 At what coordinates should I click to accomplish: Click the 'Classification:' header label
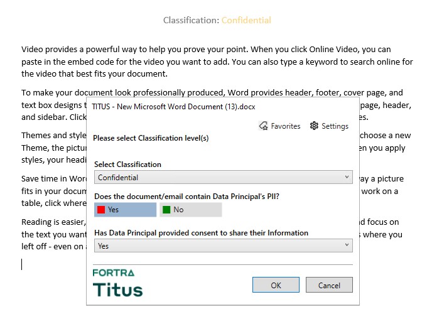(x=191, y=20)
